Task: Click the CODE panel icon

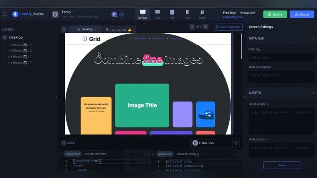Action: click(63, 143)
